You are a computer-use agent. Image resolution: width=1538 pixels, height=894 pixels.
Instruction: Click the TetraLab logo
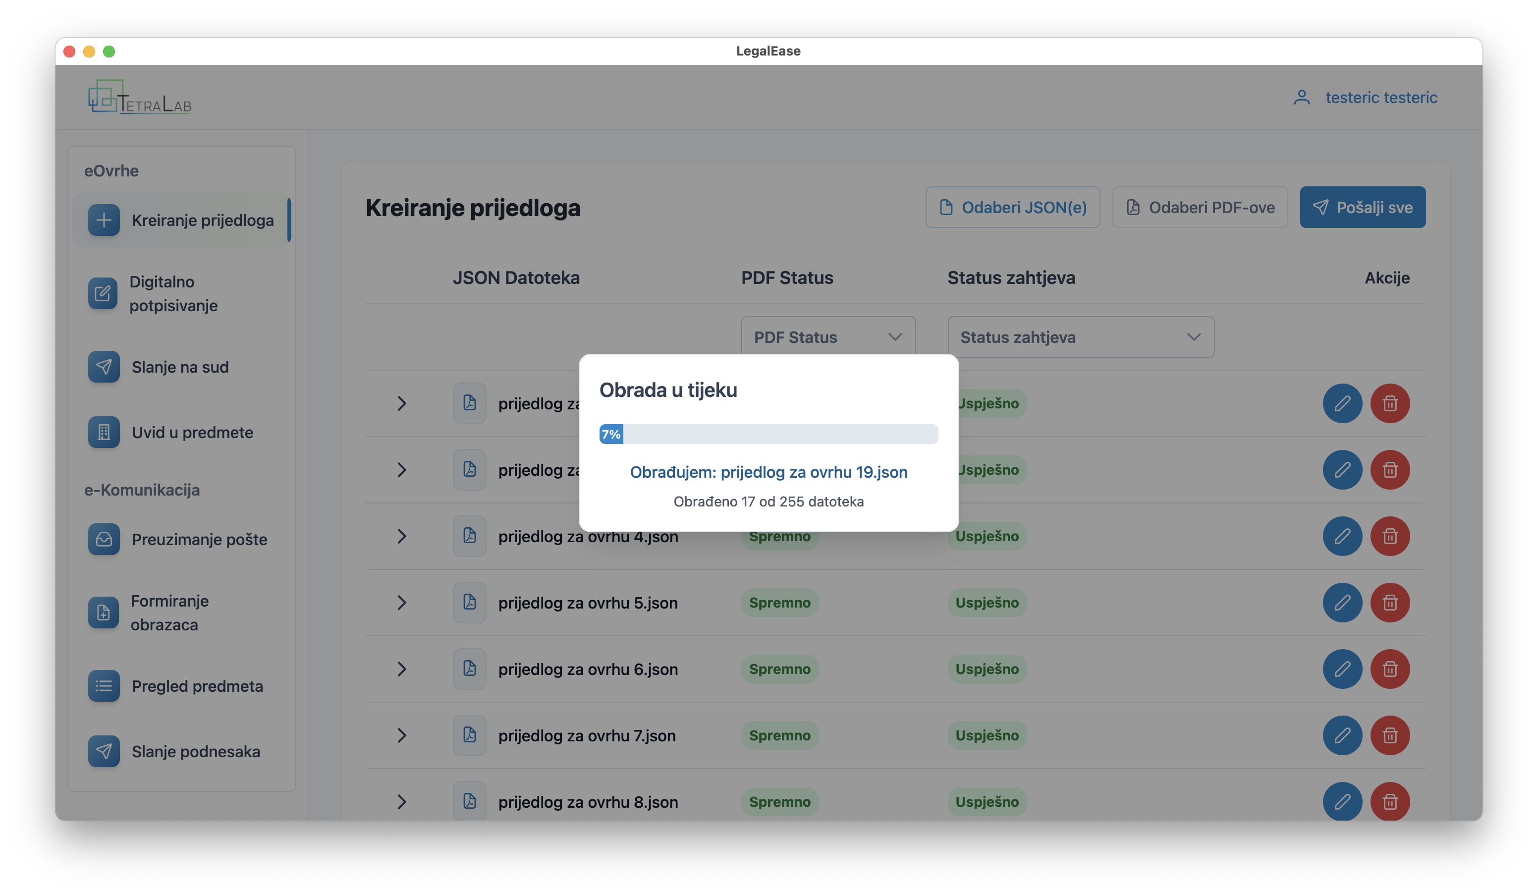coord(140,97)
